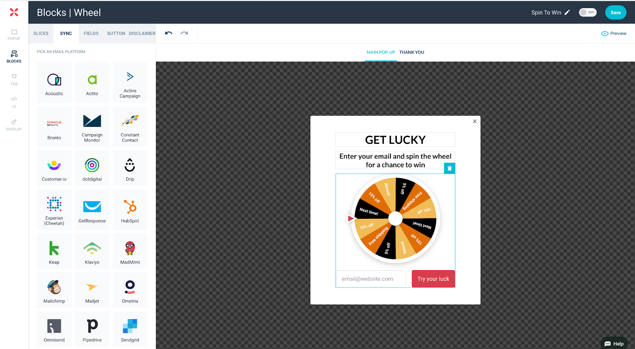Select the Acoustic email platform
Image resolution: width=635 pixels, height=349 pixels.
[x=54, y=82]
